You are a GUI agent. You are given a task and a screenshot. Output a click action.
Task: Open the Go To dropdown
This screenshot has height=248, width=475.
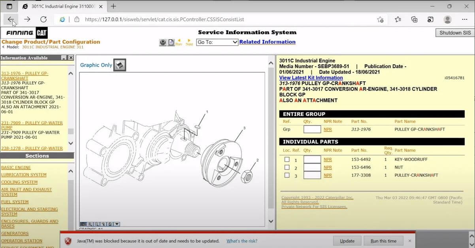(217, 42)
